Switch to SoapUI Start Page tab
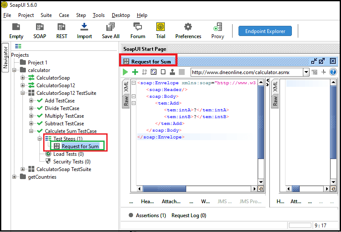This screenshot has height=232, width=341. (144, 49)
